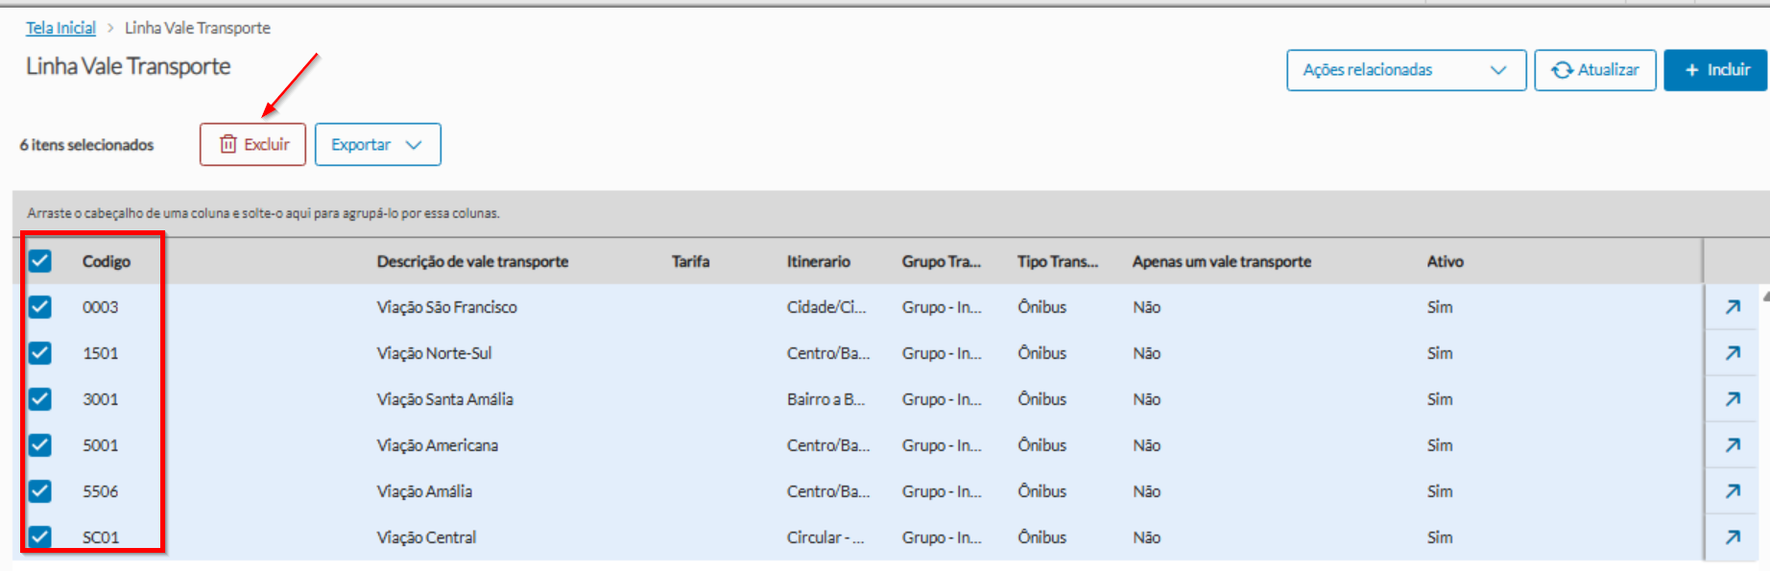
Task: Sort by the Codigo column header
Action: point(107,261)
